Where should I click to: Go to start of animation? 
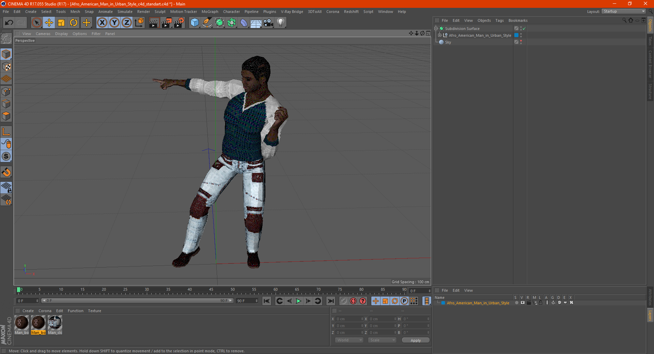point(267,301)
